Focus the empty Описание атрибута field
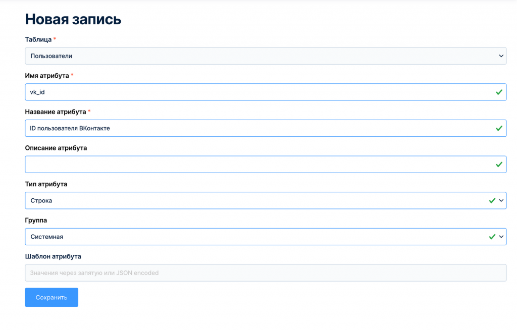 coord(266,164)
